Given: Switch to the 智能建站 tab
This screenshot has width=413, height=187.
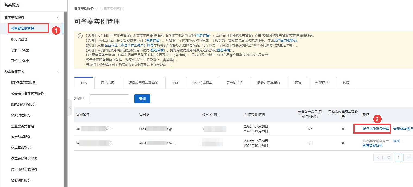Looking at the screenshot, I should point(322,83).
